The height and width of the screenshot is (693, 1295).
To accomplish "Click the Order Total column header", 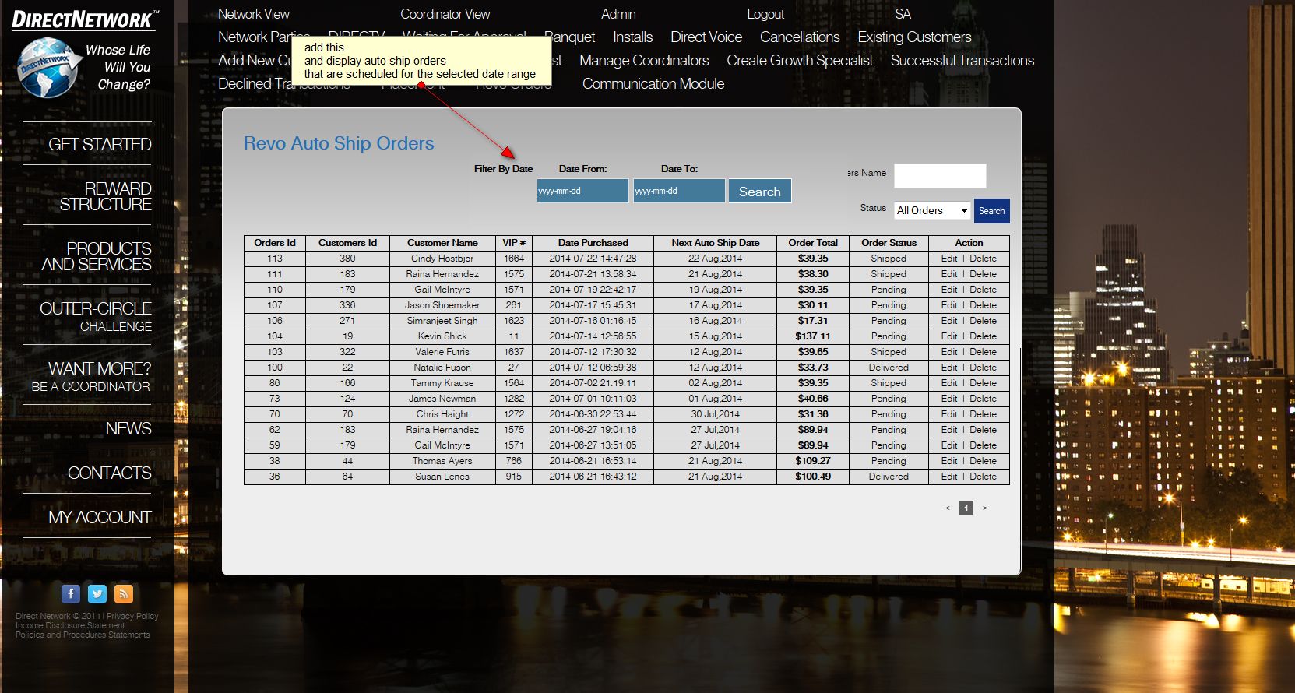I will click(x=813, y=243).
